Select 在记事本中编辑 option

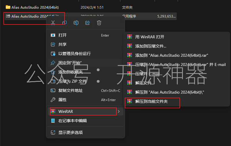click(x=86, y=121)
